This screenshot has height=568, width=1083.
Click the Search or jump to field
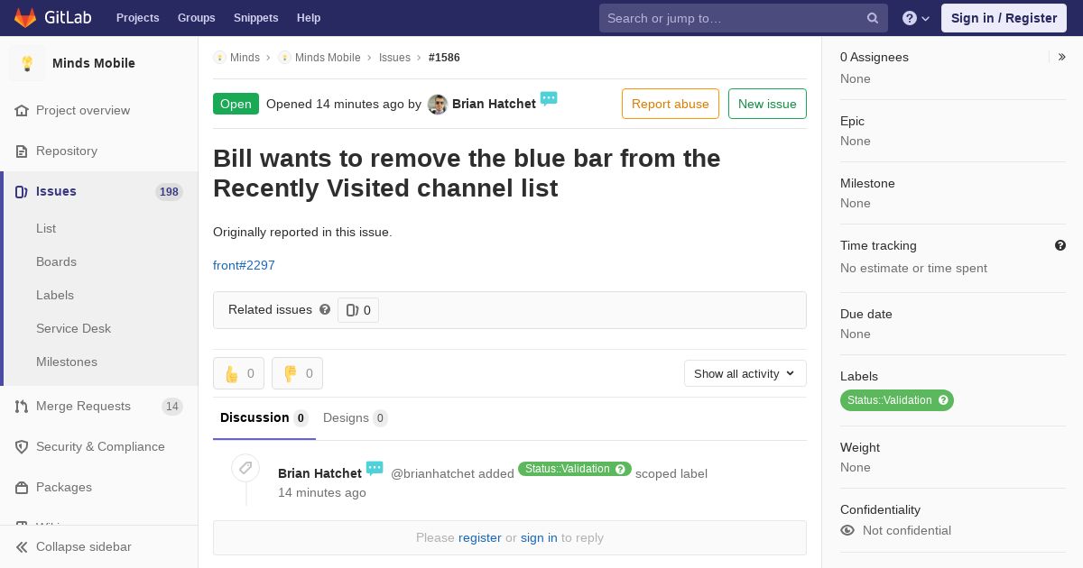[x=744, y=18]
